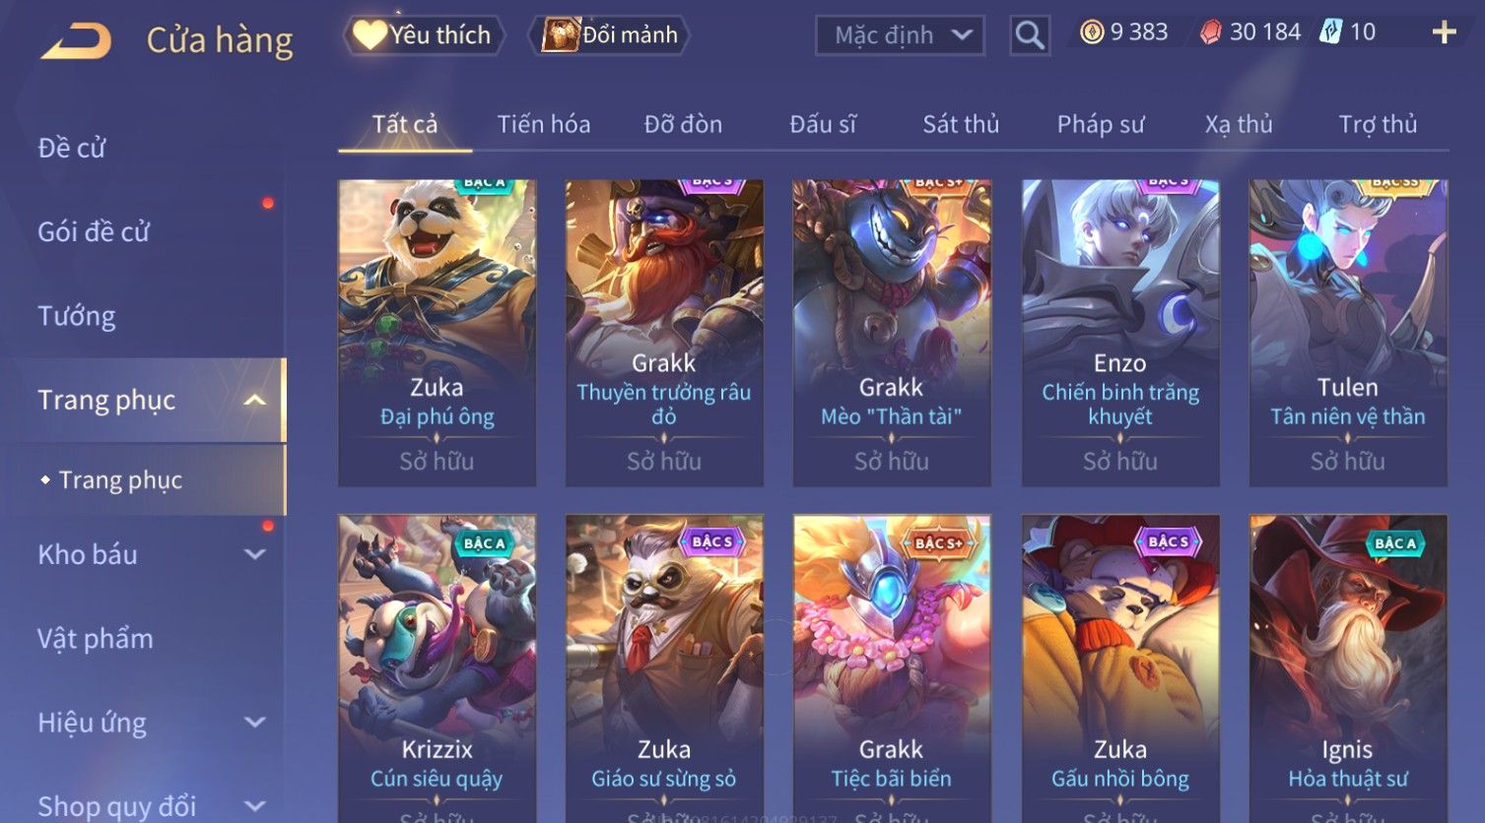
Task: Expand the Hiệu ứng sidebar section
Action: click(254, 723)
